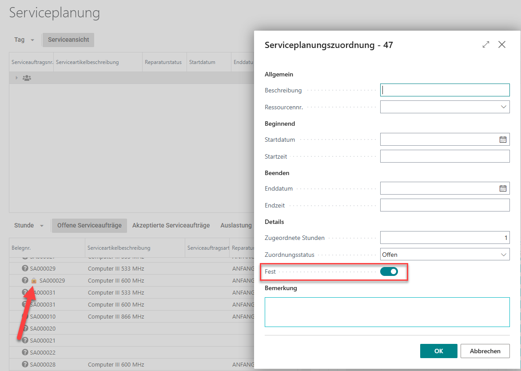Open the Enddatum calendar picker icon
Image resolution: width=521 pixels, height=371 pixels.
(x=503, y=188)
